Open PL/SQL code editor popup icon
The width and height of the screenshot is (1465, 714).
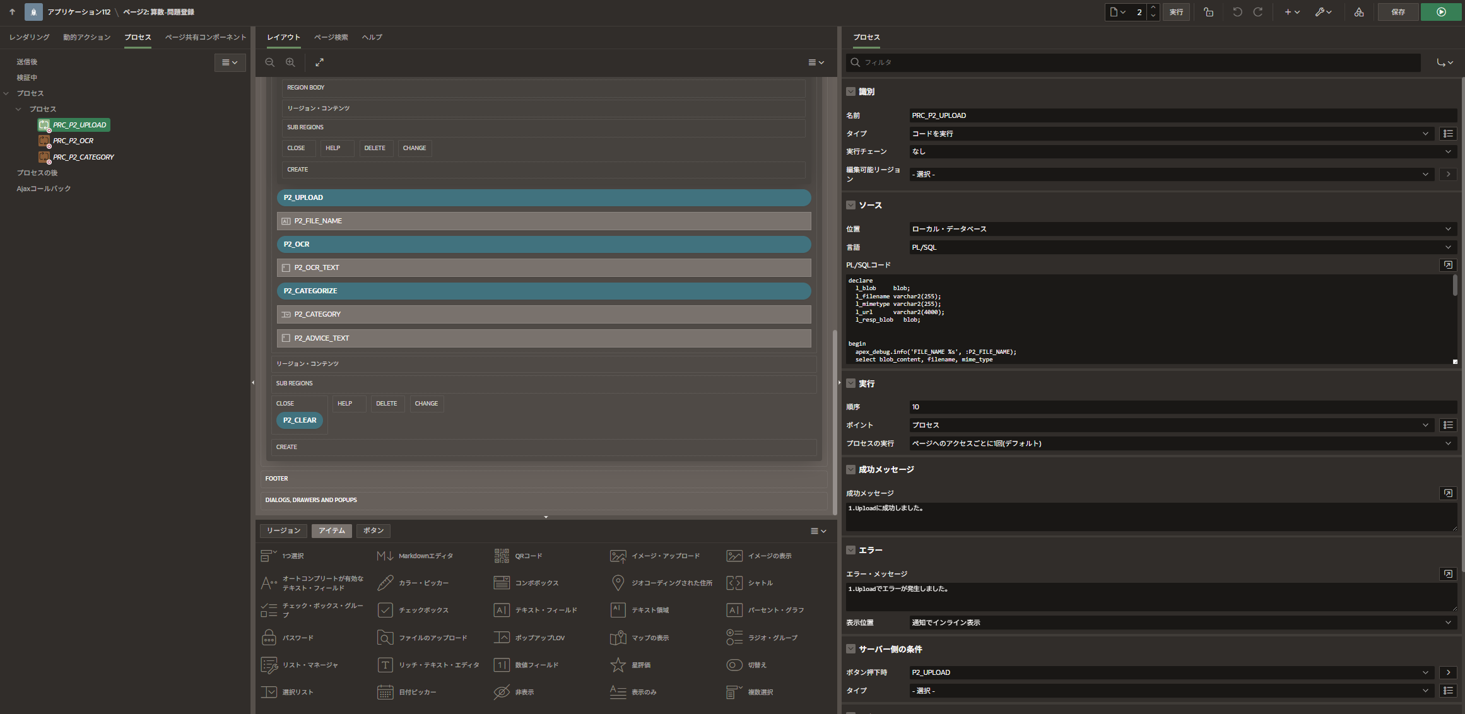[x=1448, y=265]
